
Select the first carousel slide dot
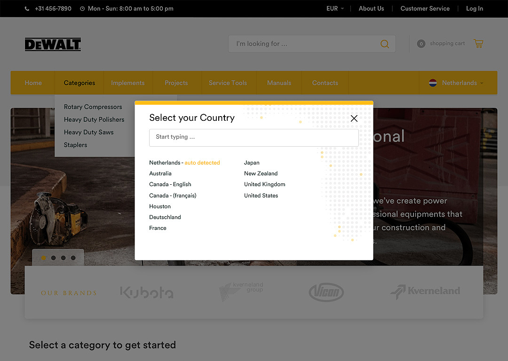(x=43, y=258)
